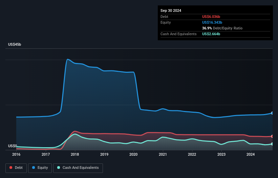Click the blue Equity endpoint marker on chart
This screenshot has height=178, width=278.
click(x=272, y=113)
